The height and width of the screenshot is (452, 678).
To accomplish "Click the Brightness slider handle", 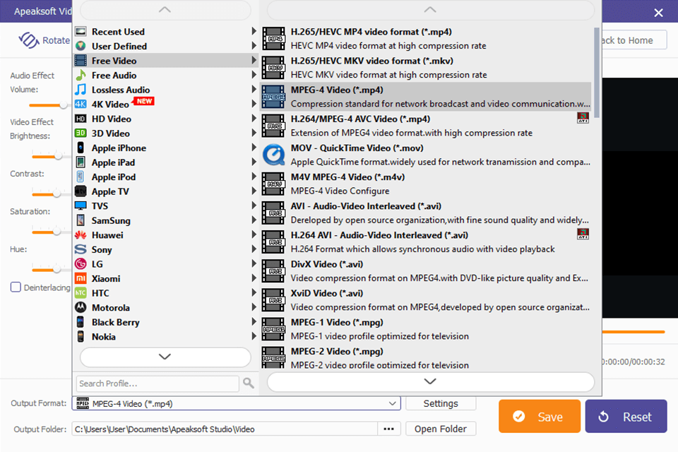I will [x=58, y=155].
